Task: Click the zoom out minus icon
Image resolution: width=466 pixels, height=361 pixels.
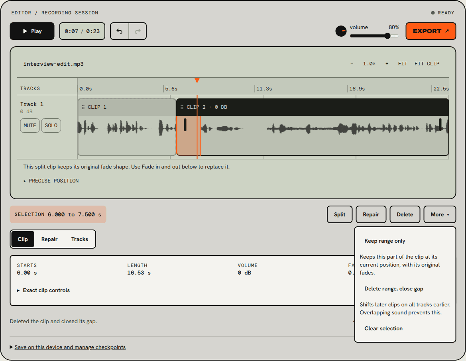Action: (x=352, y=64)
